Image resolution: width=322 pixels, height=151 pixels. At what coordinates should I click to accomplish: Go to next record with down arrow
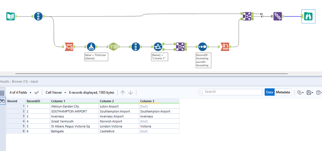pyautogui.click(x=131, y=93)
